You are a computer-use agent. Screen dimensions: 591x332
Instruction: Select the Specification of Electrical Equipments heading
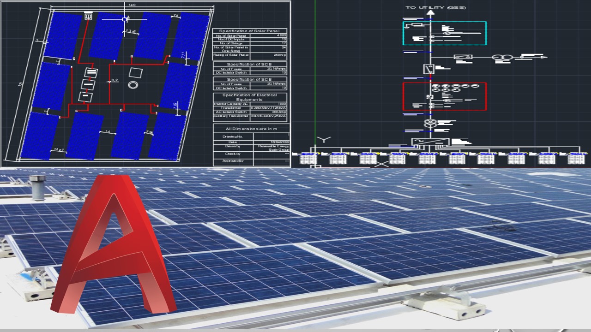click(x=251, y=97)
